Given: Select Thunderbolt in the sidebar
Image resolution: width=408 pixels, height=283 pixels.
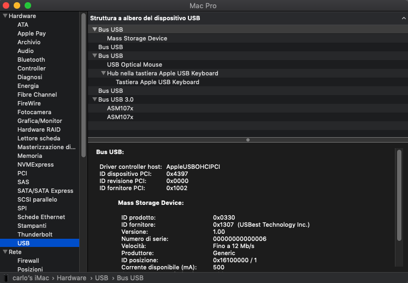Looking at the screenshot, I should pyautogui.click(x=35, y=234).
